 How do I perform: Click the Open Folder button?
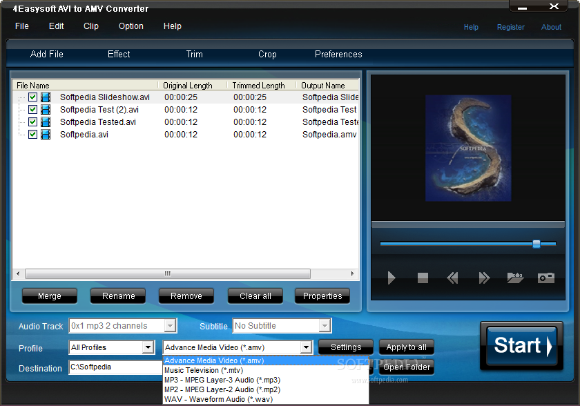coord(407,367)
